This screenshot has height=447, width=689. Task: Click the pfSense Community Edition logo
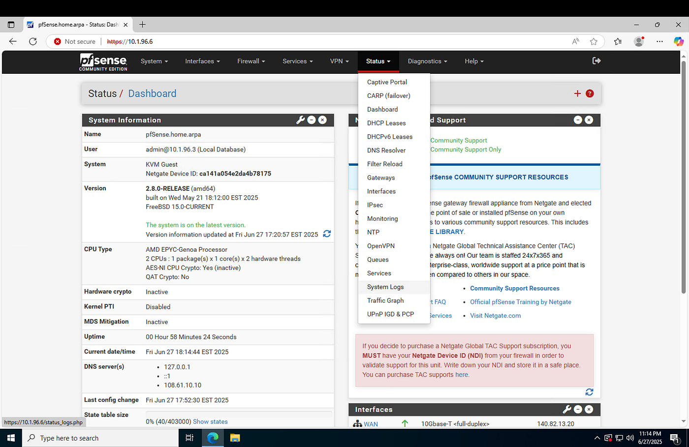tap(103, 62)
